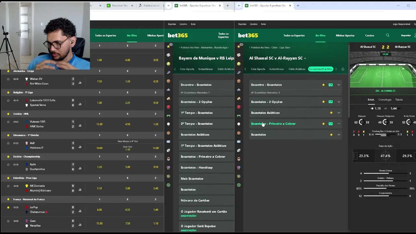Click Cassino in right window header

tap(370, 35)
